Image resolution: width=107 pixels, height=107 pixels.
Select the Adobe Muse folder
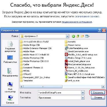pyautogui.click(x=27, y=51)
